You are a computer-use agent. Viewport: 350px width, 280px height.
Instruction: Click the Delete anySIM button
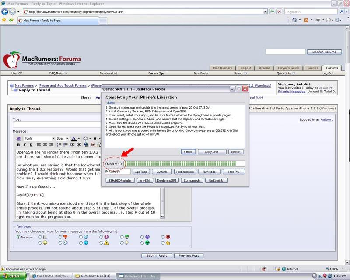[x=167, y=180]
